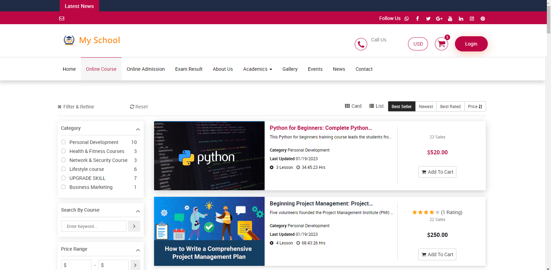Open the shopping cart icon

(x=441, y=44)
